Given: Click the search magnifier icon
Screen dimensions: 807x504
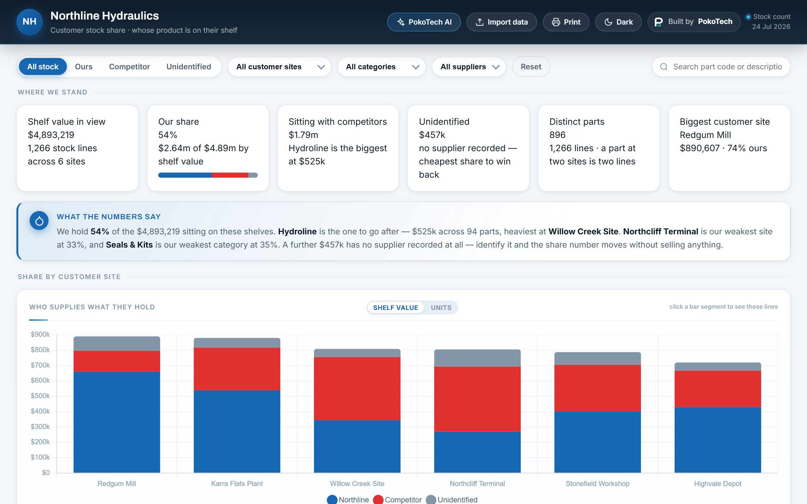Looking at the screenshot, I should [664, 67].
